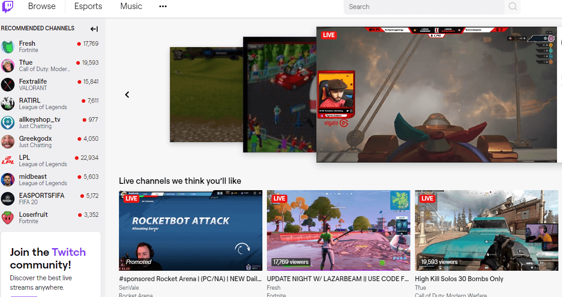Open Loserfruit channel name link

(x=34, y=215)
